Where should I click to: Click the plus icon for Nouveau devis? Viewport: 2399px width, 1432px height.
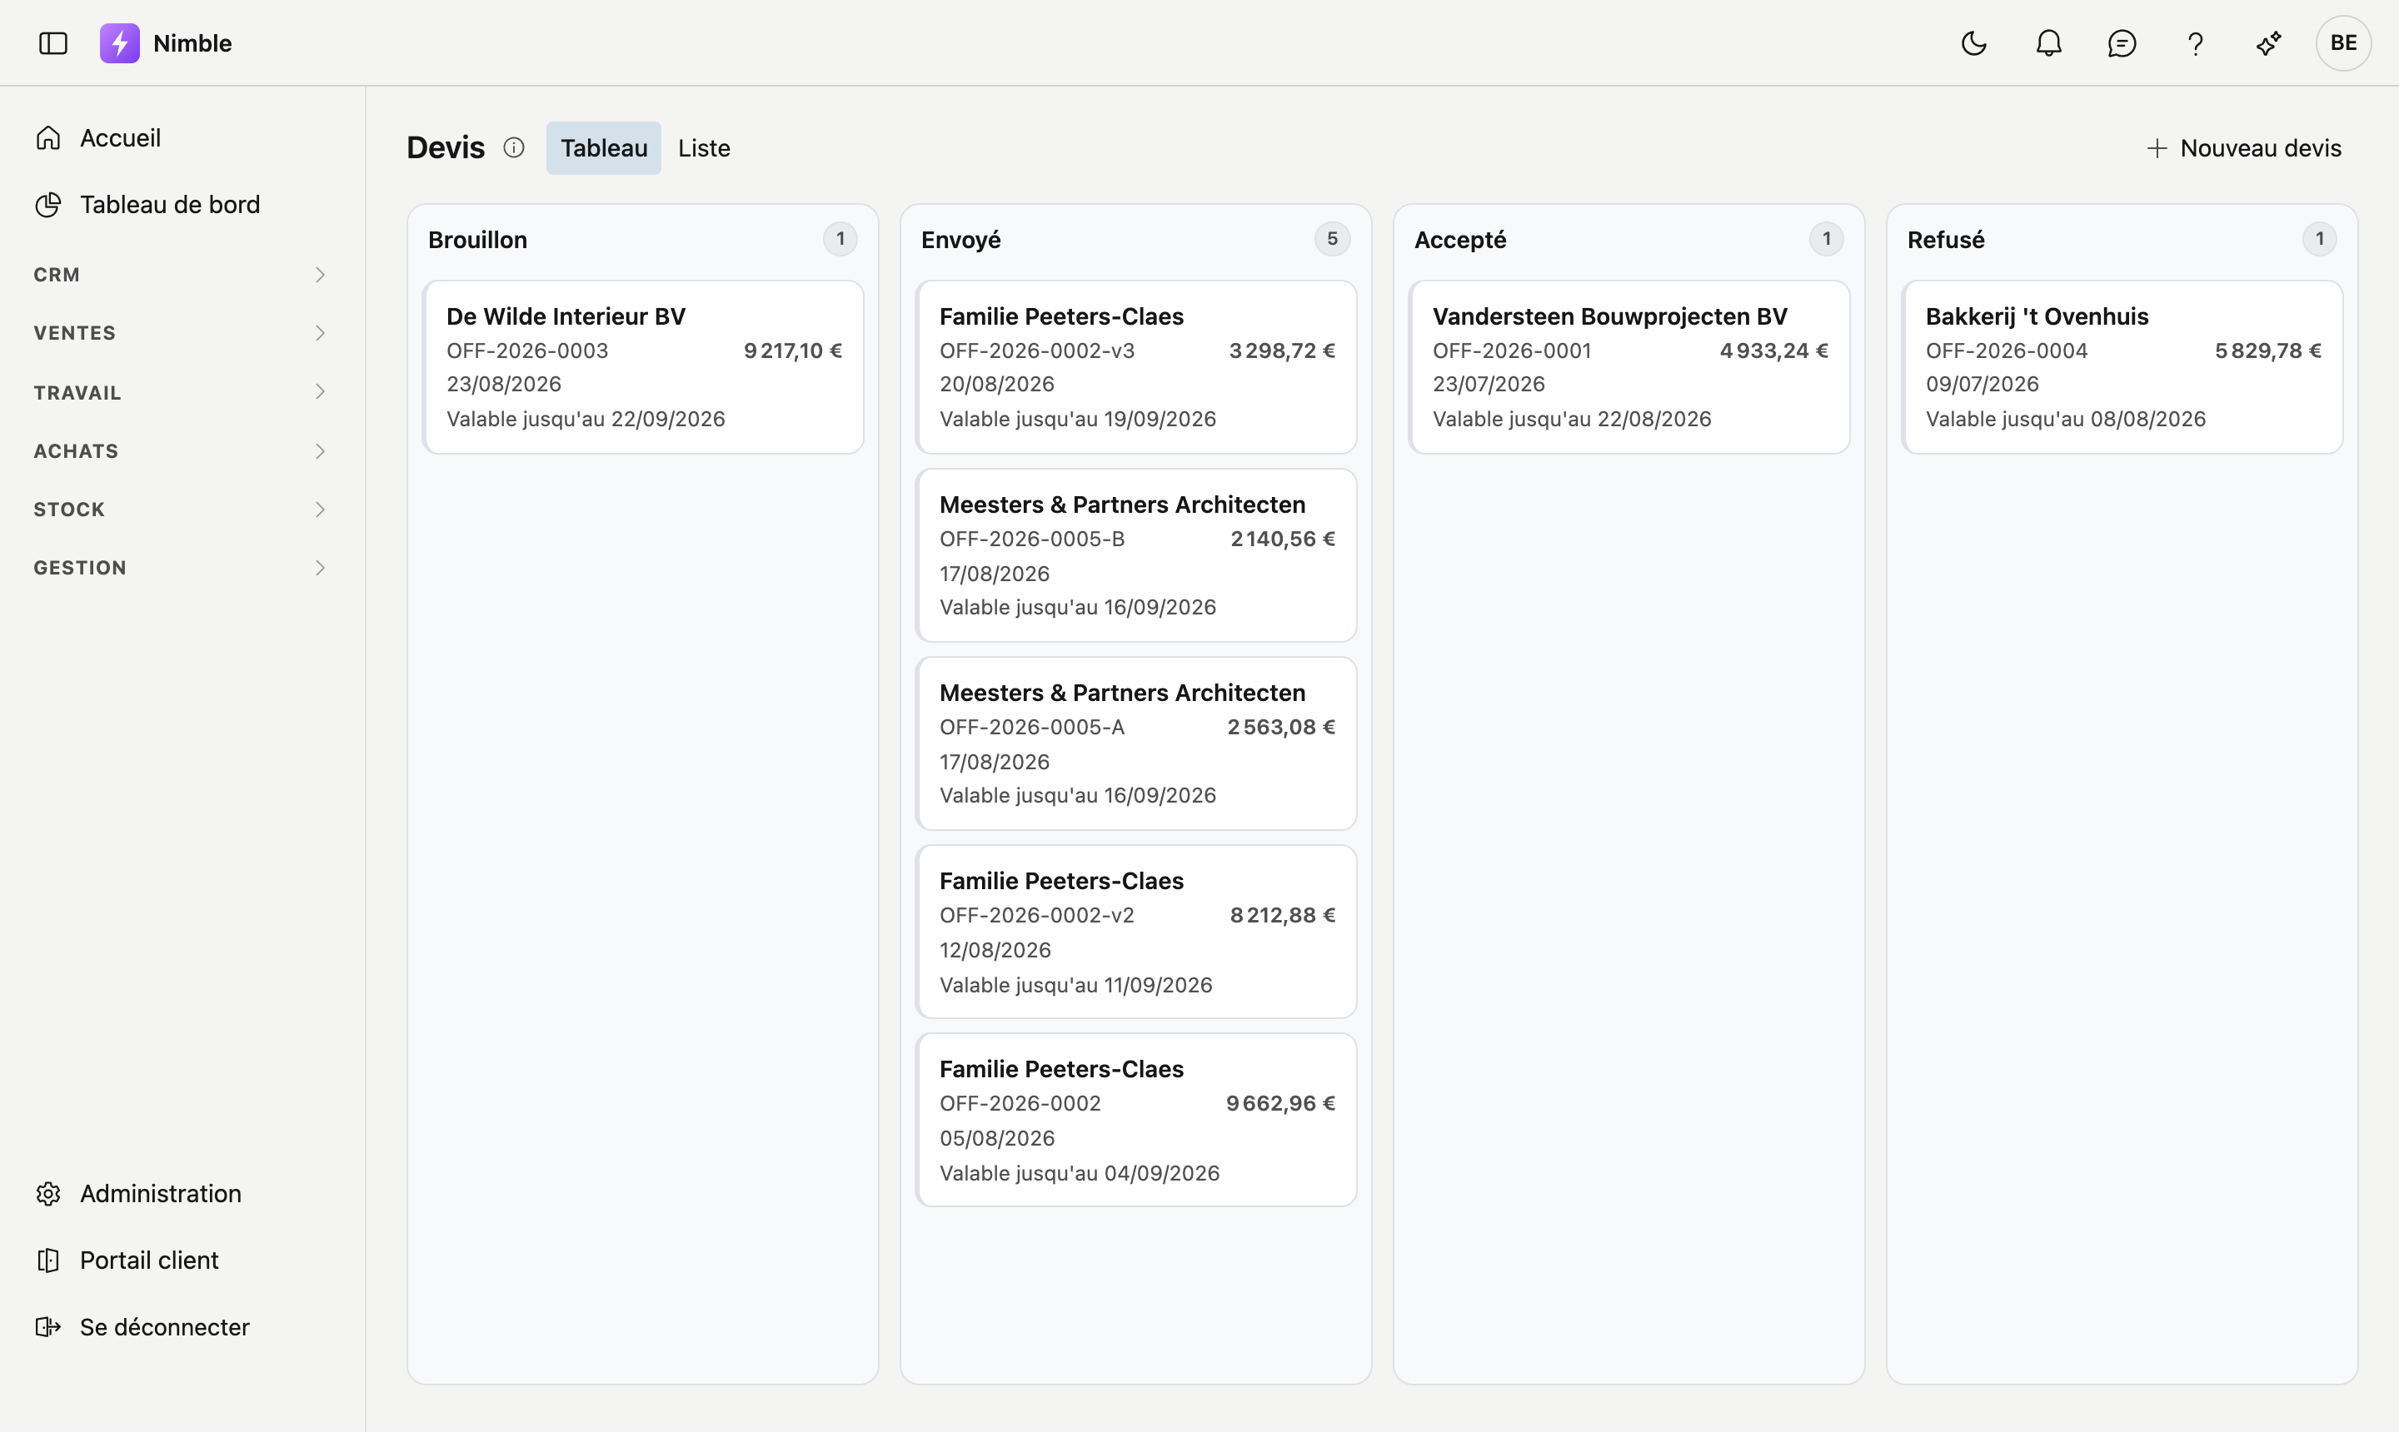coord(2157,147)
